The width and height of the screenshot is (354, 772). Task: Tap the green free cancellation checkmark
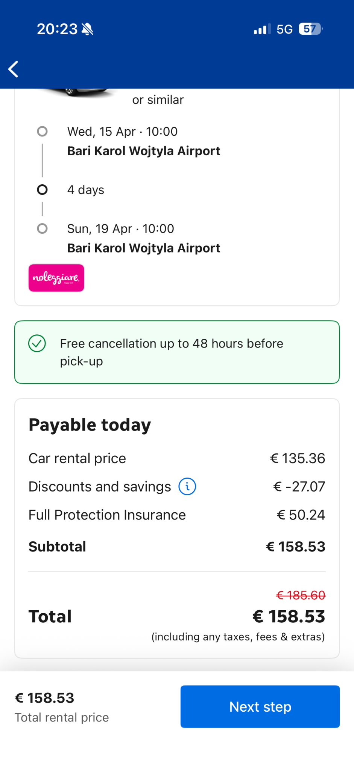click(37, 343)
